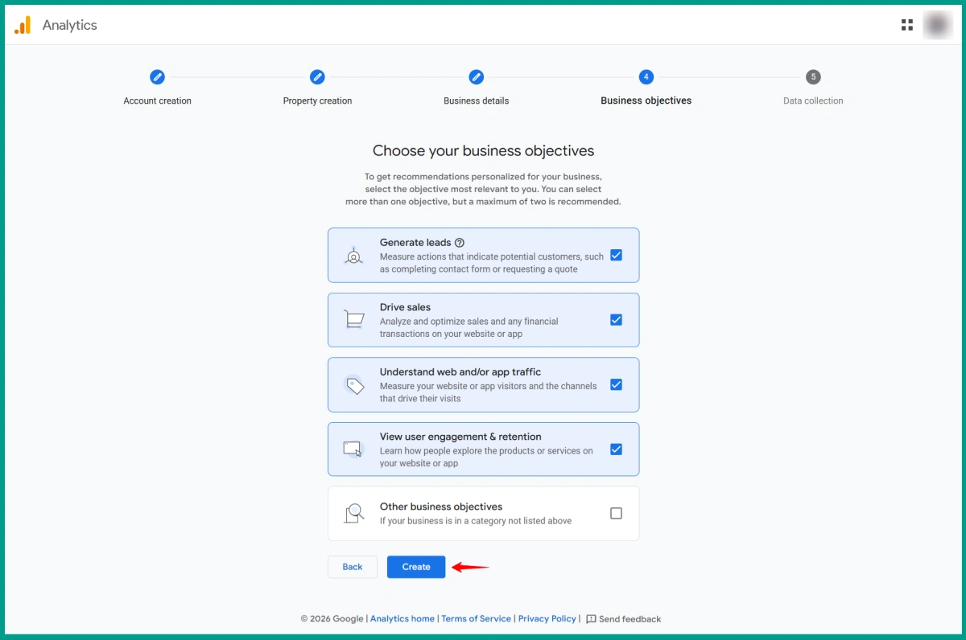Deselect Understand web and/or app traffic checkbox

(616, 384)
